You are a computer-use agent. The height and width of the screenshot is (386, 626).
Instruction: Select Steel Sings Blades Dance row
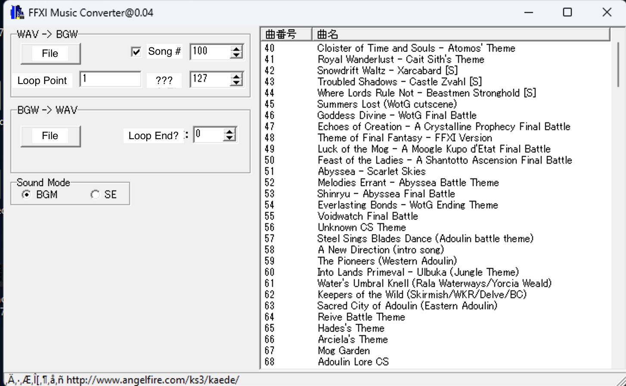click(436, 239)
